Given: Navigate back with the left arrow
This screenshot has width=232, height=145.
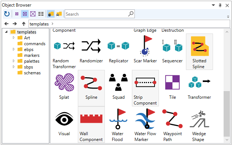Looking at the screenshot, I should pyautogui.click(x=6, y=24).
